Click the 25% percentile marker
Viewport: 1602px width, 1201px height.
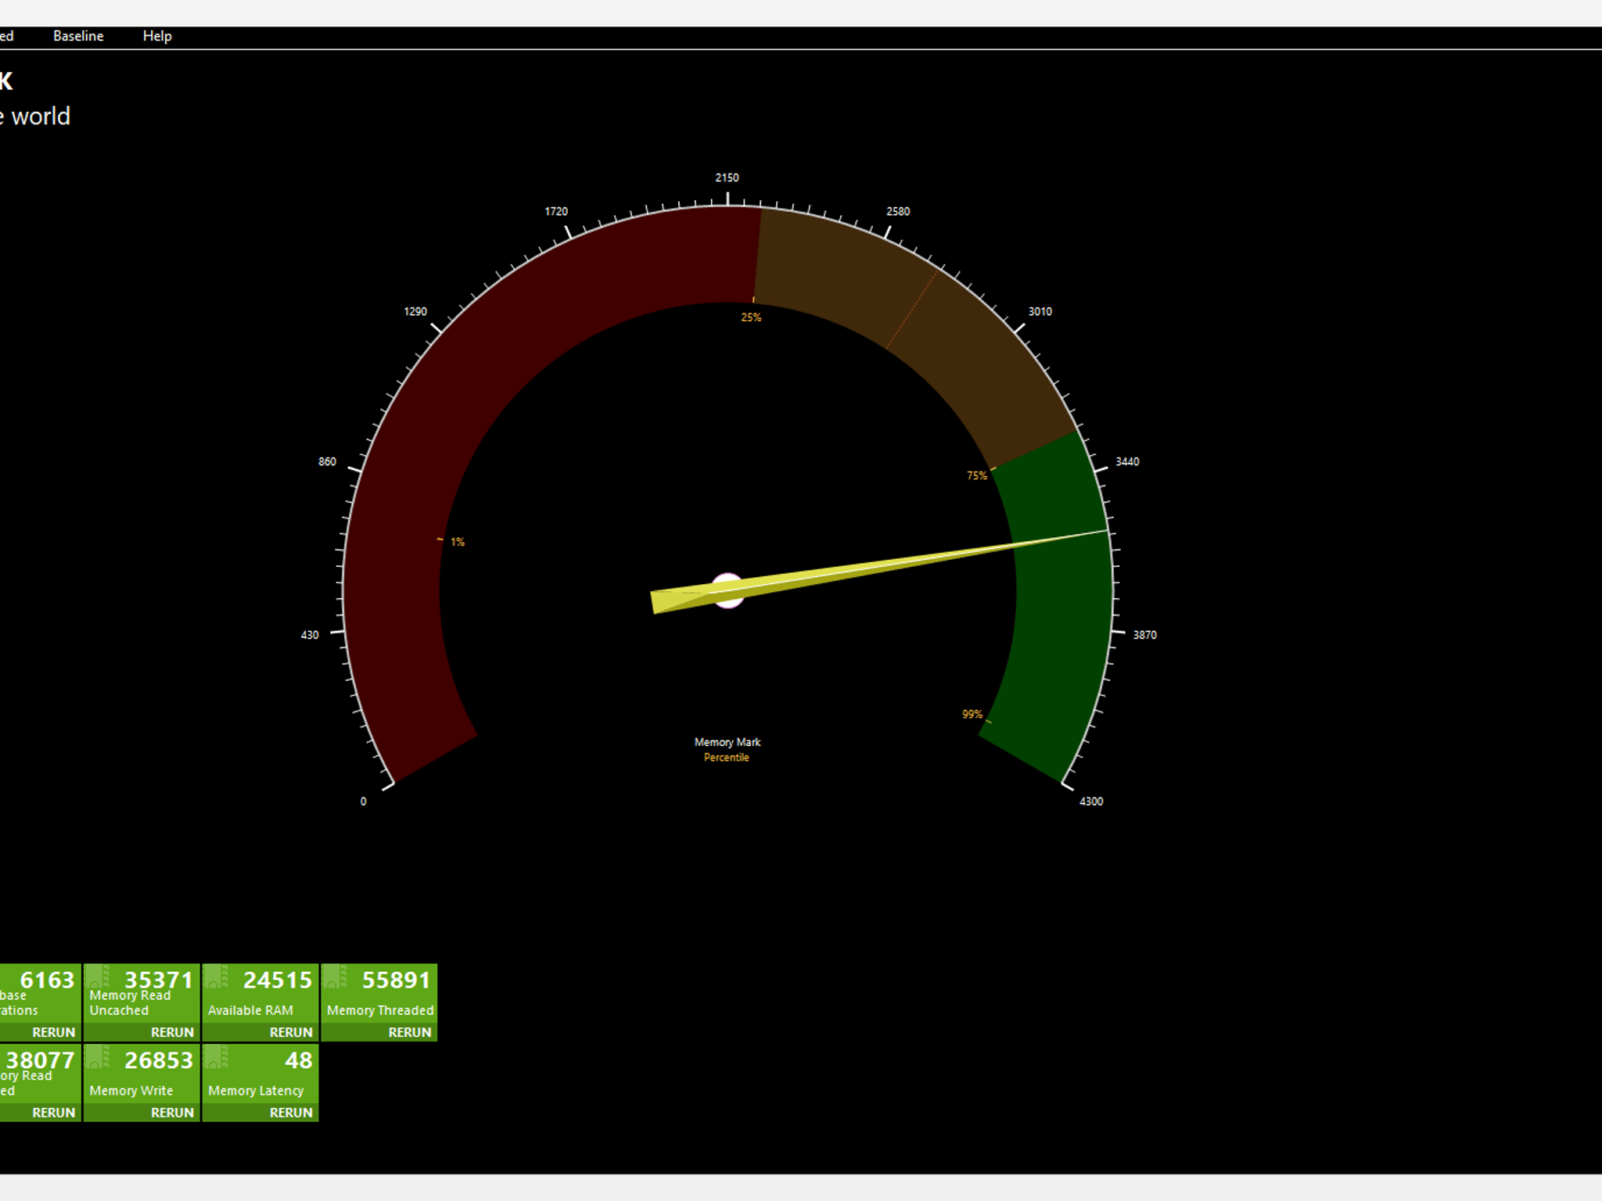[751, 317]
